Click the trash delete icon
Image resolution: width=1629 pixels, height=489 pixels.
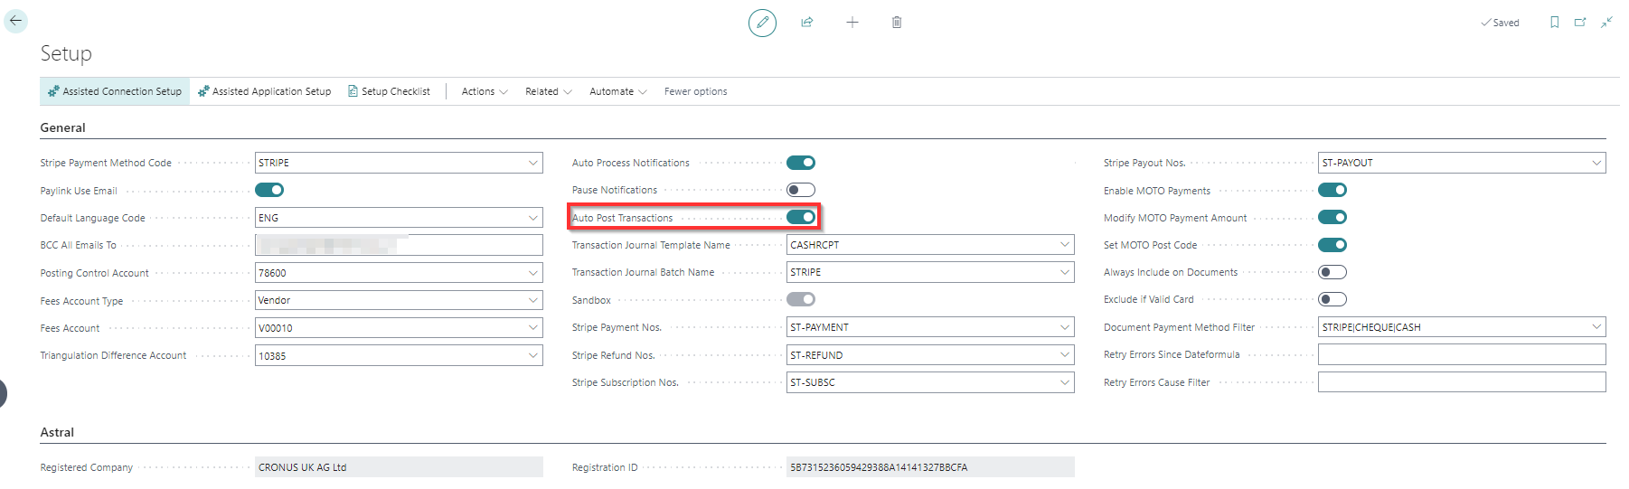pos(897,23)
